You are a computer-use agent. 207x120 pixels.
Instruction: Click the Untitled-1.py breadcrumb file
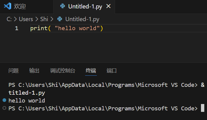coord(82,19)
